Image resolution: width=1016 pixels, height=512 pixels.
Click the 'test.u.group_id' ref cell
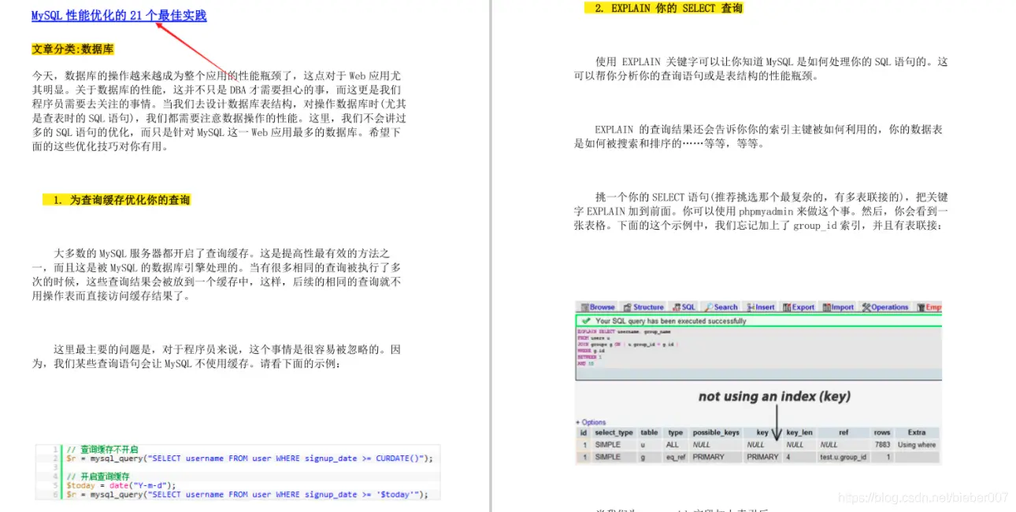pyautogui.click(x=843, y=457)
